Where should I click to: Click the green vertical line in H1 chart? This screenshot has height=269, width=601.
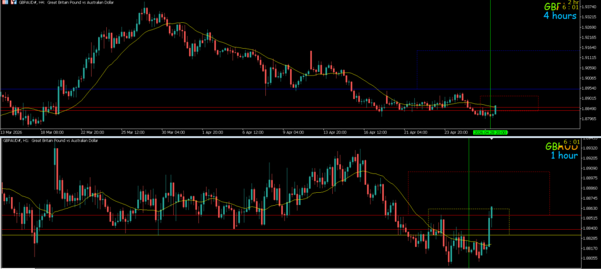[469, 176]
